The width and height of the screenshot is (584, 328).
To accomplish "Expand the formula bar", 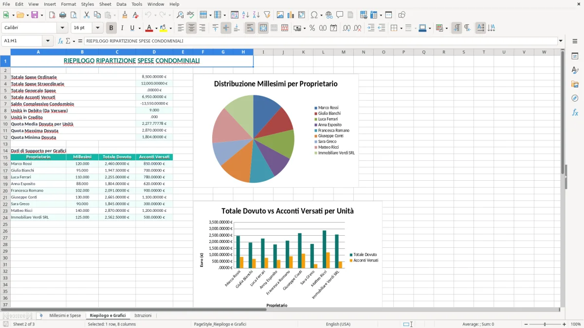I will pos(561,41).
